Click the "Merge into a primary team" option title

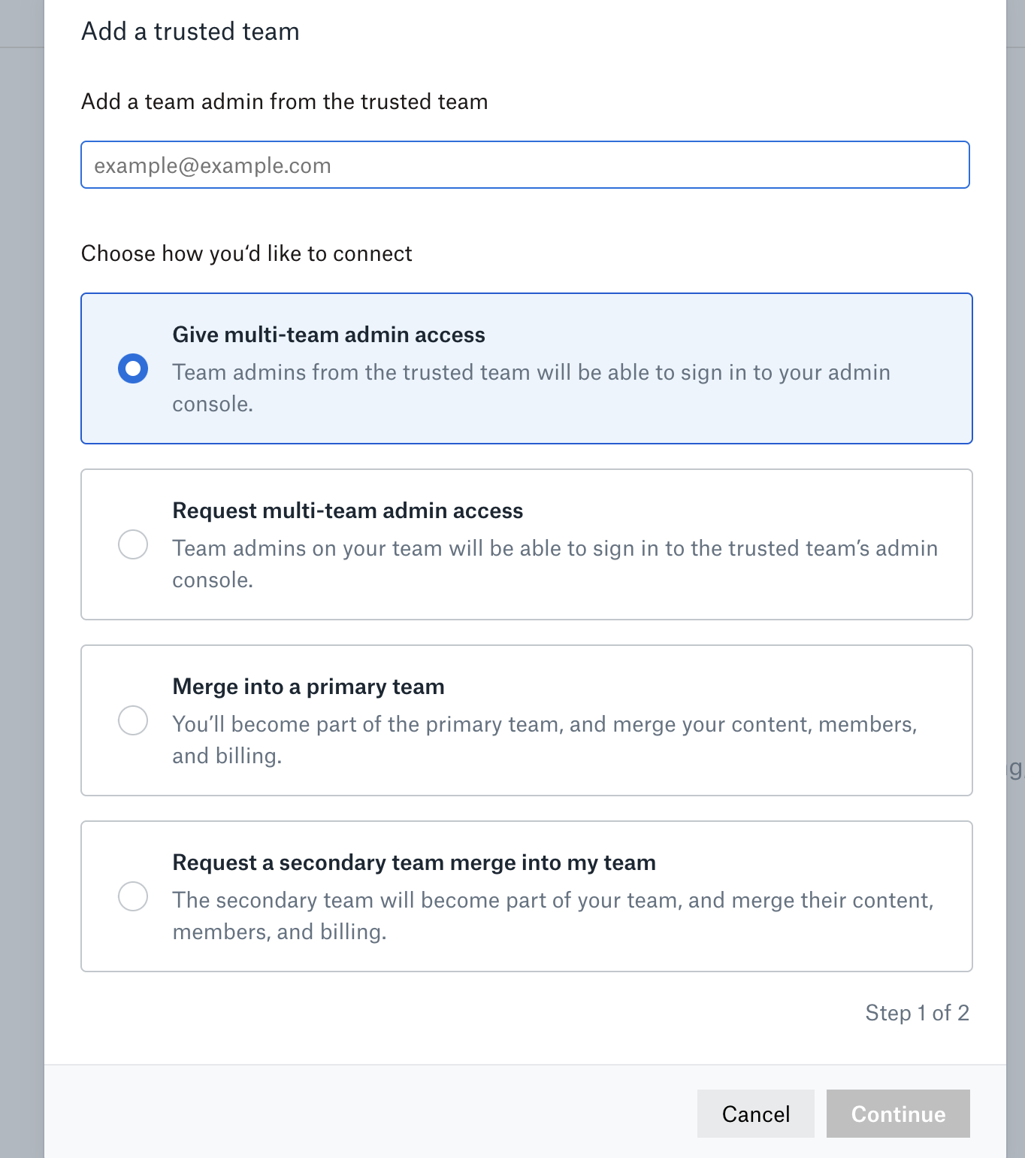click(308, 687)
